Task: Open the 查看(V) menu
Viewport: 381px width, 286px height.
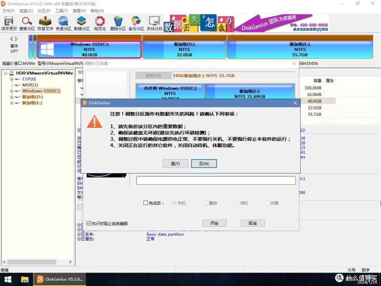Action: coord(79,11)
